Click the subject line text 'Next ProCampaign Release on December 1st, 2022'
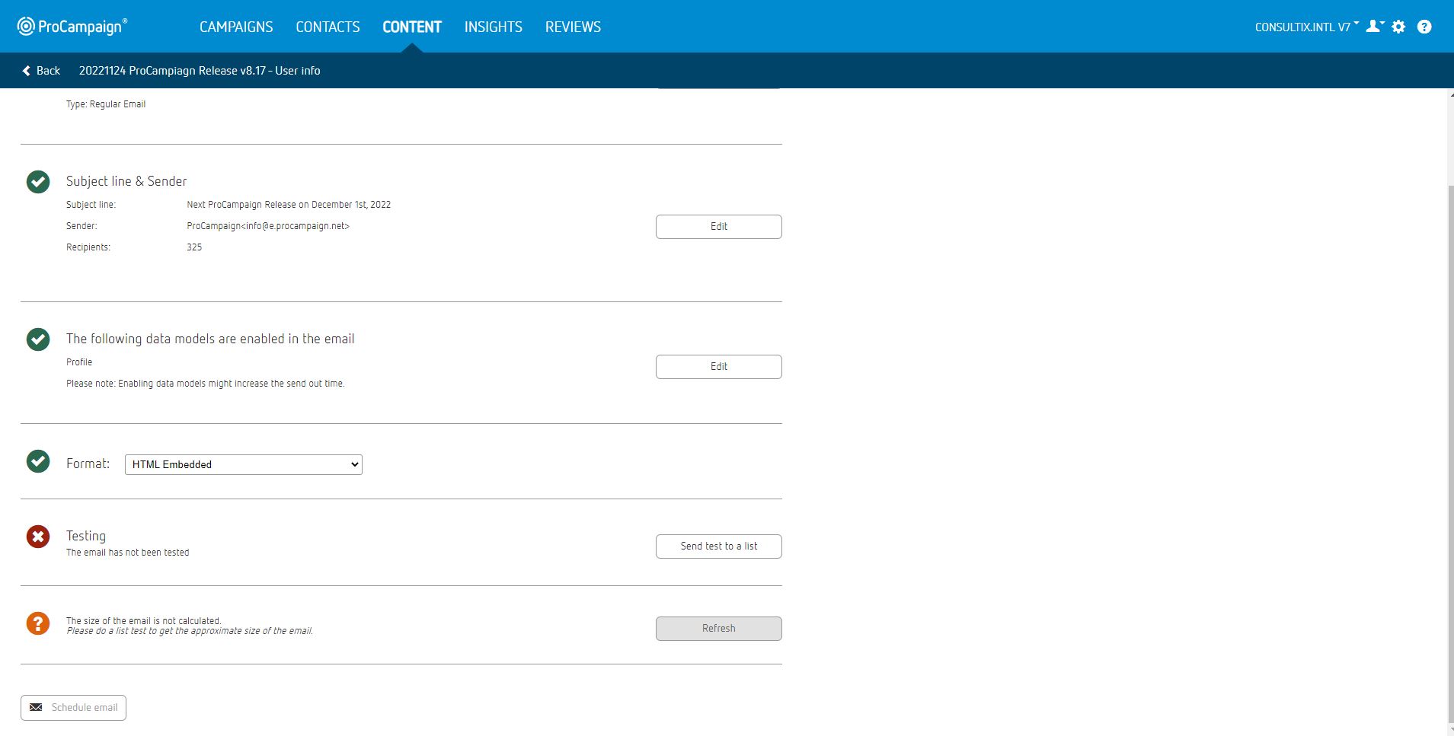Image resolution: width=1454 pixels, height=736 pixels. pyautogui.click(x=289, y=205)
